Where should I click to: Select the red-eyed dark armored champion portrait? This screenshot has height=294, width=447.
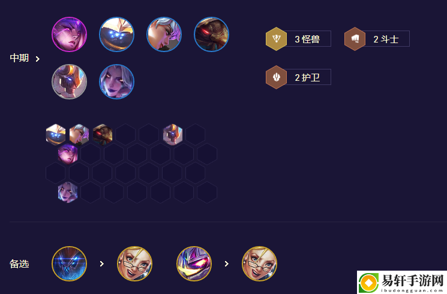point(211,35)
